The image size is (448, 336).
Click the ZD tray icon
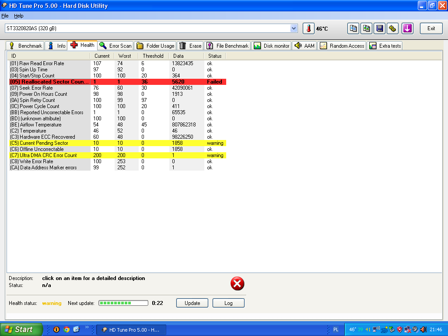384,330
